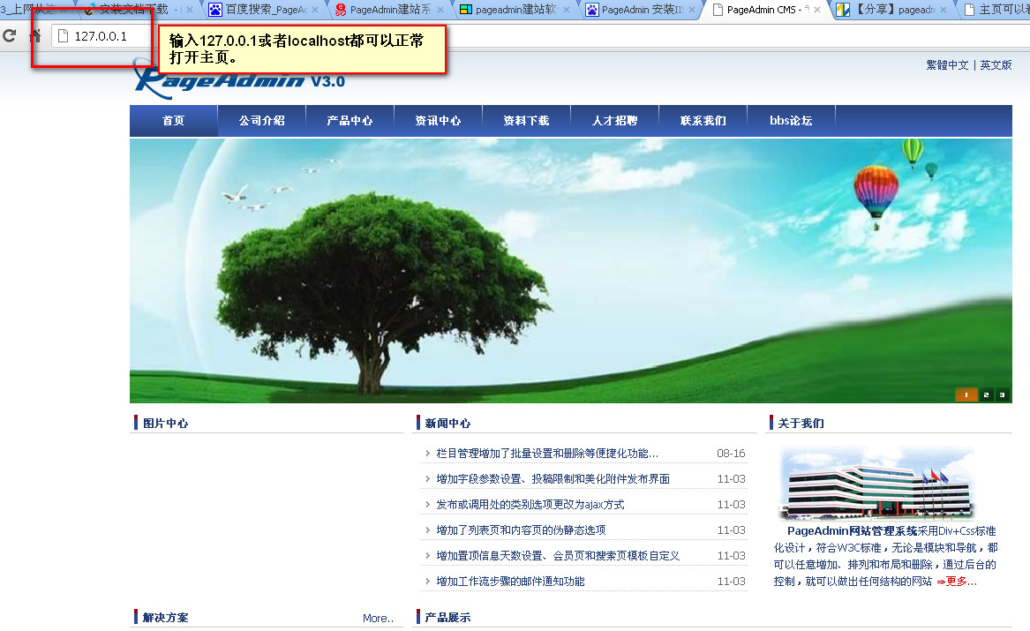This screenshot has height=631, width=1030.
Task: Click the 127.0.0.1 address bar
Action: point(101,36)
